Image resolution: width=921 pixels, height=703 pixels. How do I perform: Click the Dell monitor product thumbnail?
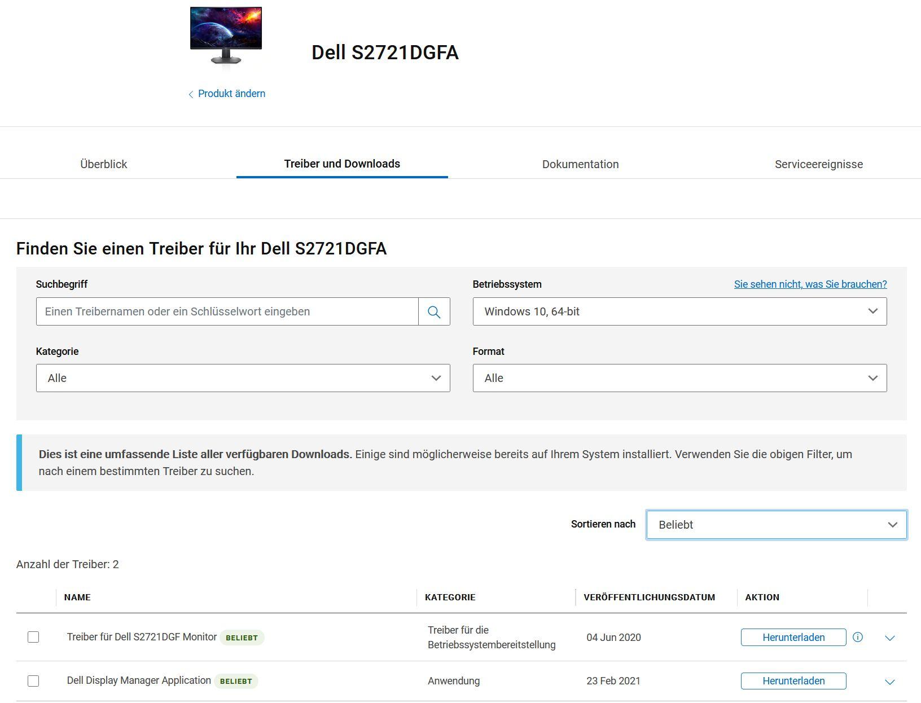[226, 35]
